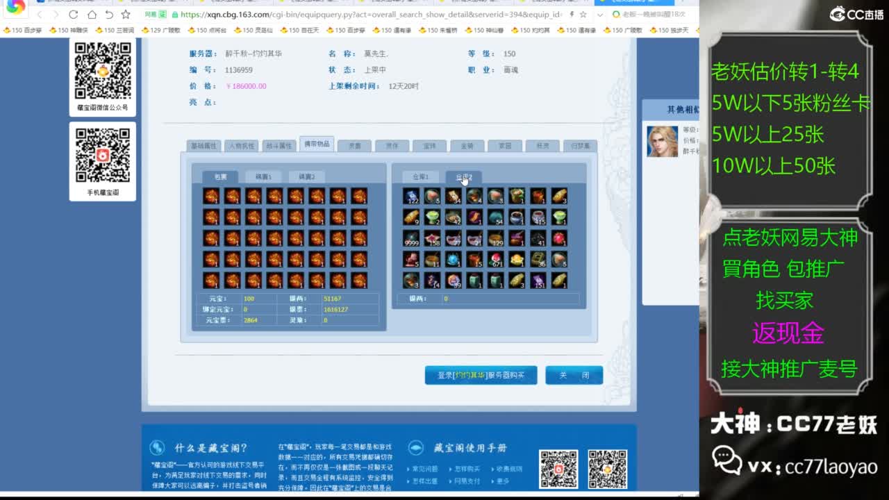This screenshot has width=889, height=500.
Task: Click the 收费规则 link
Action: [509, 469]
